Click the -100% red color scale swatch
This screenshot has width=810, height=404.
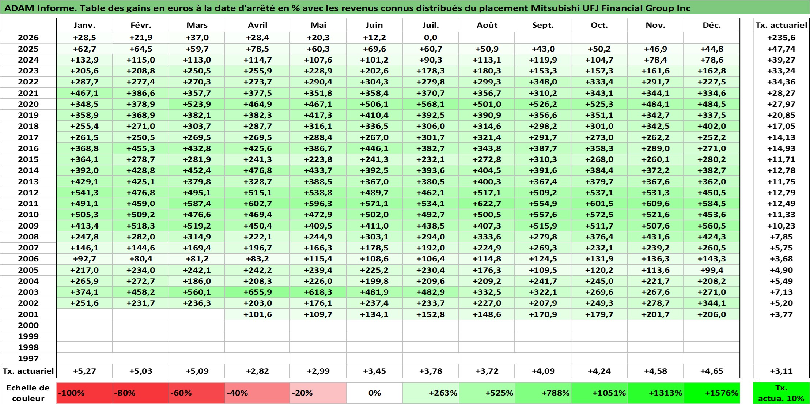point(84,393)
